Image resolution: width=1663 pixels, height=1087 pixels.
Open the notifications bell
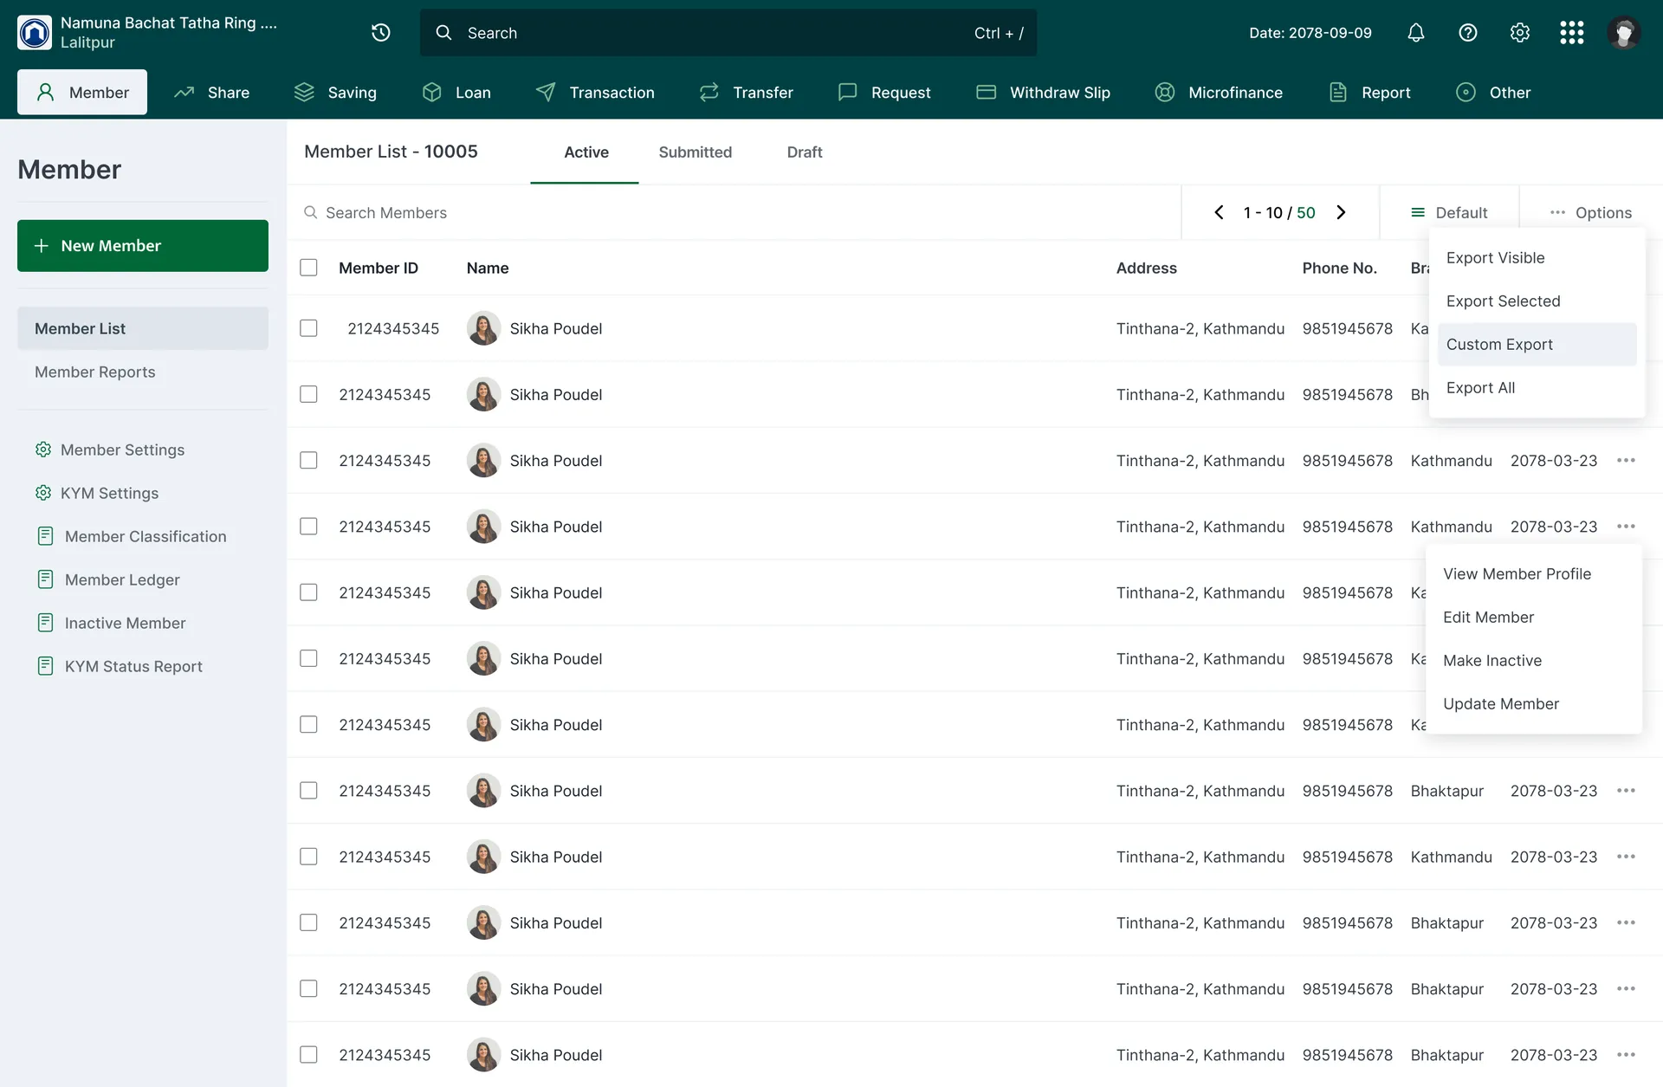click(1416, 33)
